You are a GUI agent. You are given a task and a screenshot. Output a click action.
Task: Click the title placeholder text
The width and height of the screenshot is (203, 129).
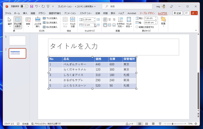74,46
